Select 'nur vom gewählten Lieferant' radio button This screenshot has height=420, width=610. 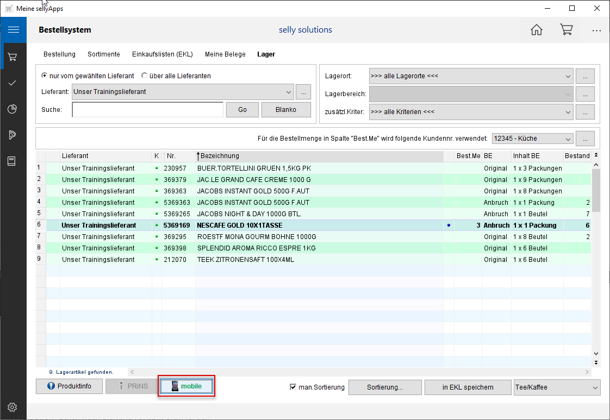45,76
